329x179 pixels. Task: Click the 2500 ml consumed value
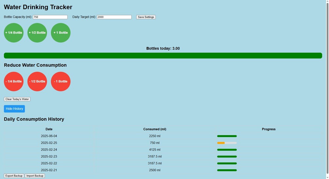[x=155, y=170]
